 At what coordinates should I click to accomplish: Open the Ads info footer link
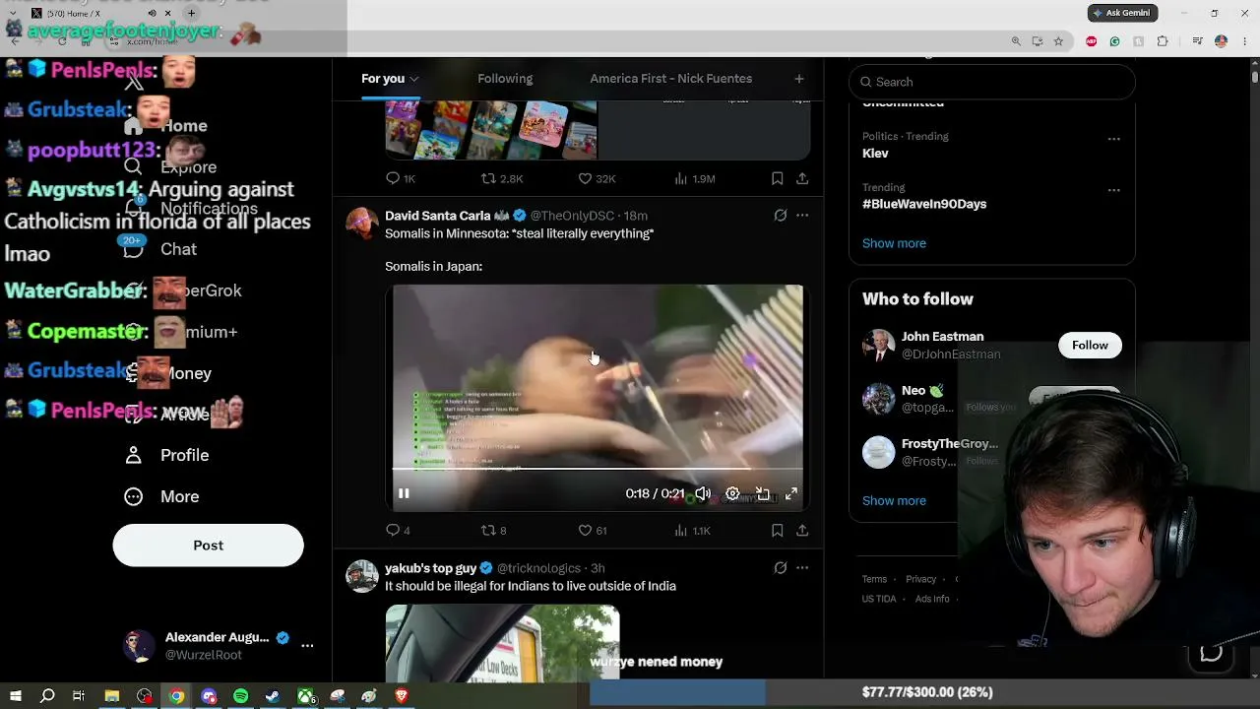click(x=932, y=599)
